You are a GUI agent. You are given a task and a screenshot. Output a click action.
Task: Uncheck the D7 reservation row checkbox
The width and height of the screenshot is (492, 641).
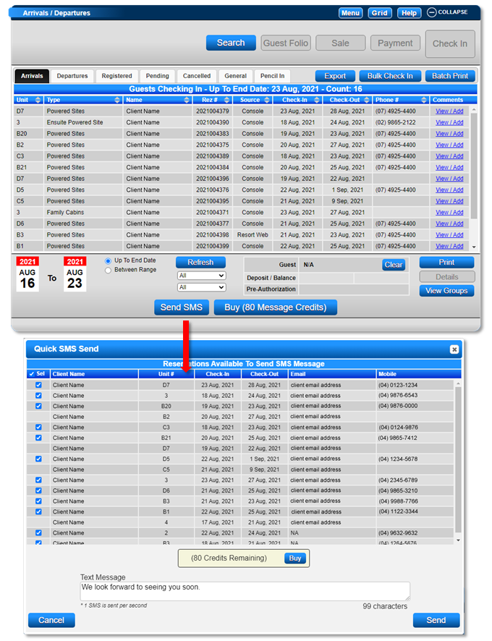pyautogui.click(x=38, y=385)
